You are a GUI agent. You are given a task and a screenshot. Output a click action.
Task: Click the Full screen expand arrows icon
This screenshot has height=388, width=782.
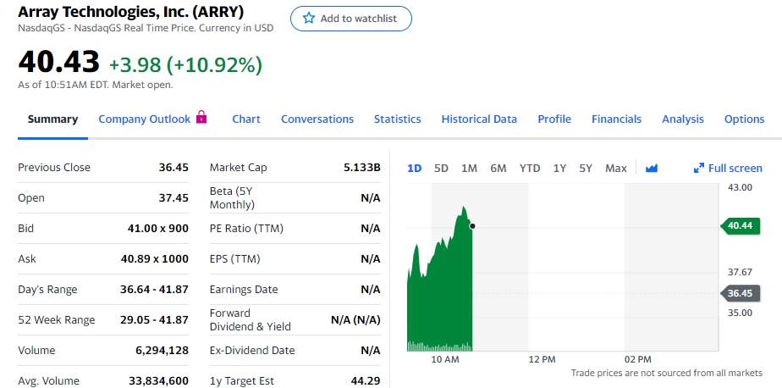[699, 169]
